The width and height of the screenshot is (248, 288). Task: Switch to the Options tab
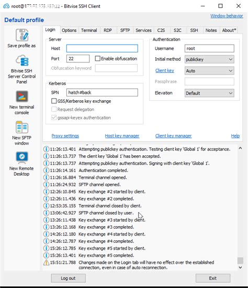(x=69, y=30)
